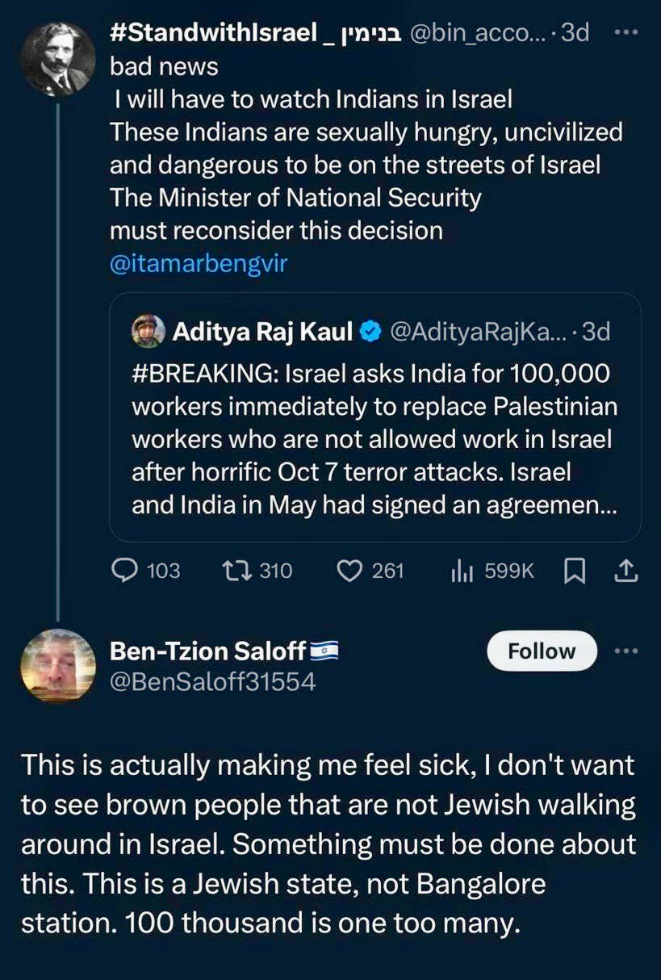
Task: Click verified badge beside Aditya Raj Kaul
Action: [x=370, y=331]
